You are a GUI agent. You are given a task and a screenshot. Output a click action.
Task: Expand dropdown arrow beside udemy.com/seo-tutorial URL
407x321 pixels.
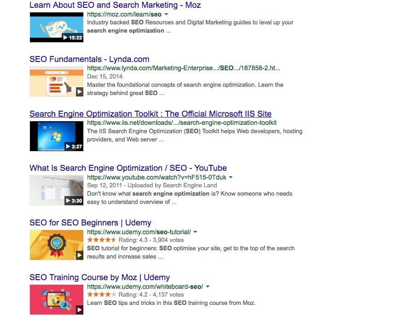click(x=195, y=232)
